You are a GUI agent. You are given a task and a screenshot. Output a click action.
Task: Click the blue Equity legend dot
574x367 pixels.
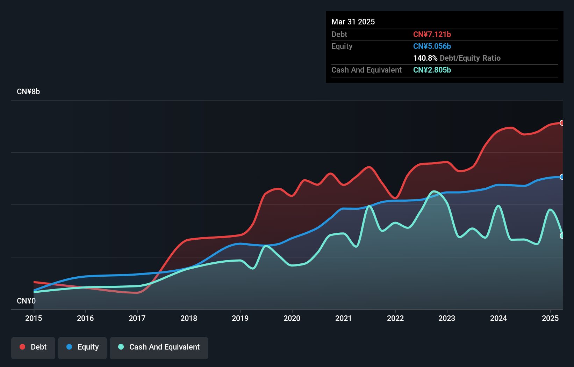tap(69, 347)
